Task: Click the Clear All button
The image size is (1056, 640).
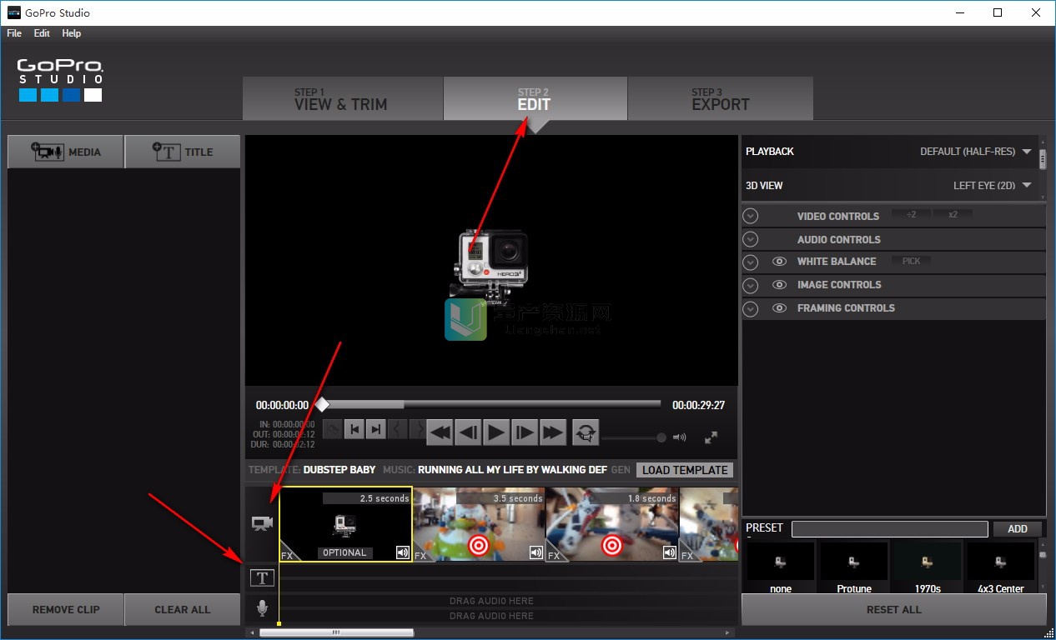Action: pos(183,609)
